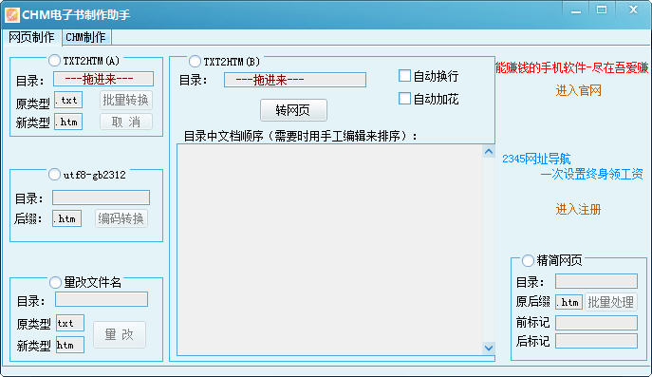This screenshot has width=652, height=377.
Task: Click the CHM app icon in title bar
Action: (12, 15)
